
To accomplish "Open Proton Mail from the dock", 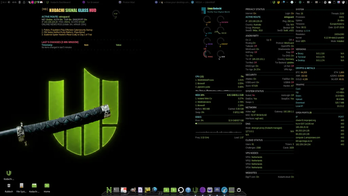I will pyautogui.click(x=210, y=190).
